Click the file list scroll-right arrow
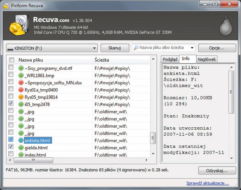This screenshot has height=190, width=241. [147, 160]
